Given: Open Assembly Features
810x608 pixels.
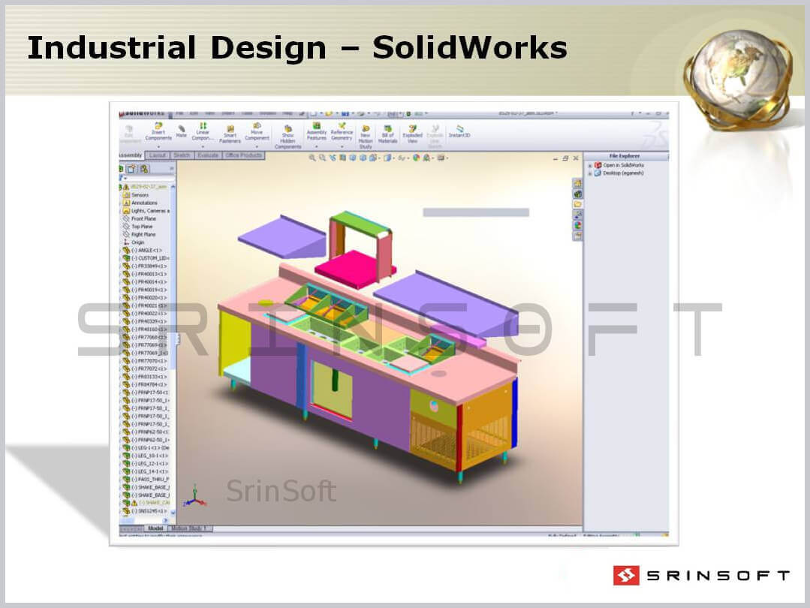Looking at the screenshot, I should (317, 131).
